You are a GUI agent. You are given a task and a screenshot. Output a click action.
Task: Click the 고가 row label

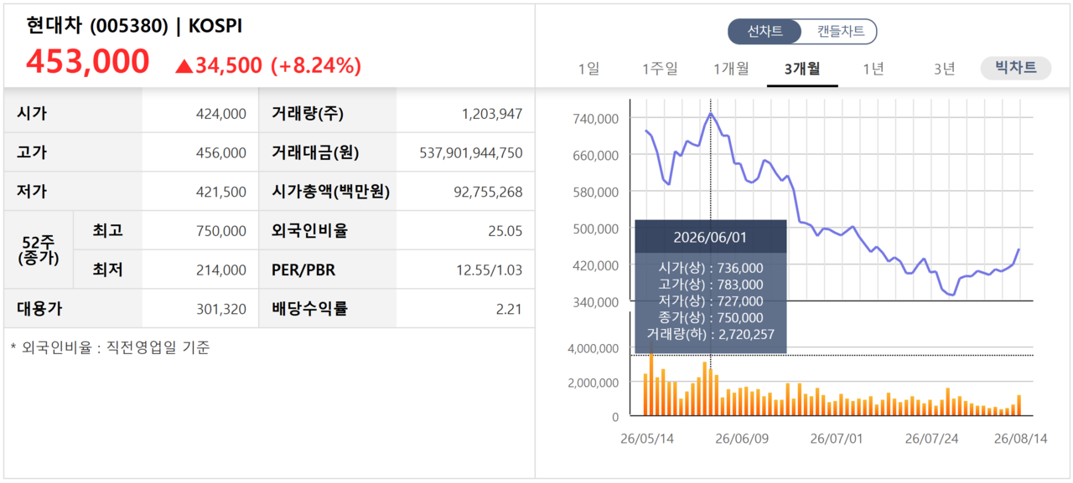[x=32, y=152]
